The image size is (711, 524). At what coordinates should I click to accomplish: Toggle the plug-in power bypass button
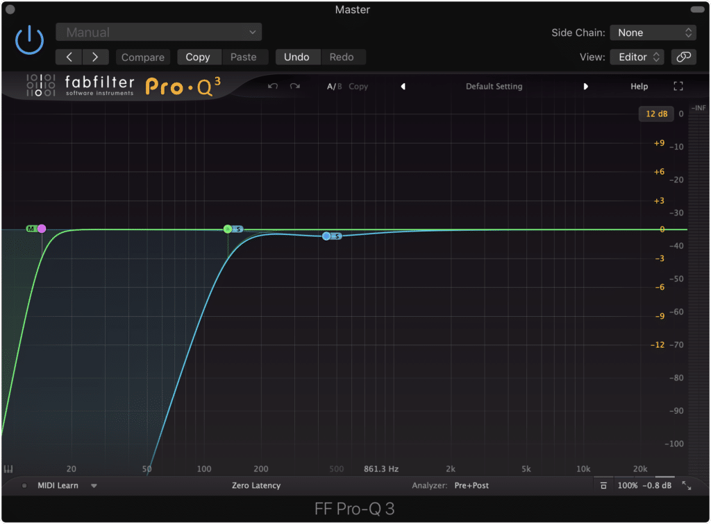[29, 40]
